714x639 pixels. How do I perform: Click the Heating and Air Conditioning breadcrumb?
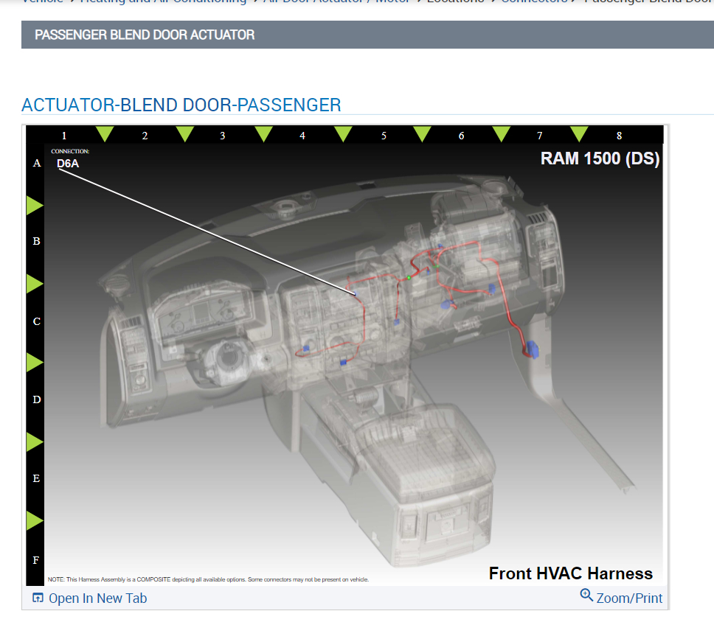[163, 1]
